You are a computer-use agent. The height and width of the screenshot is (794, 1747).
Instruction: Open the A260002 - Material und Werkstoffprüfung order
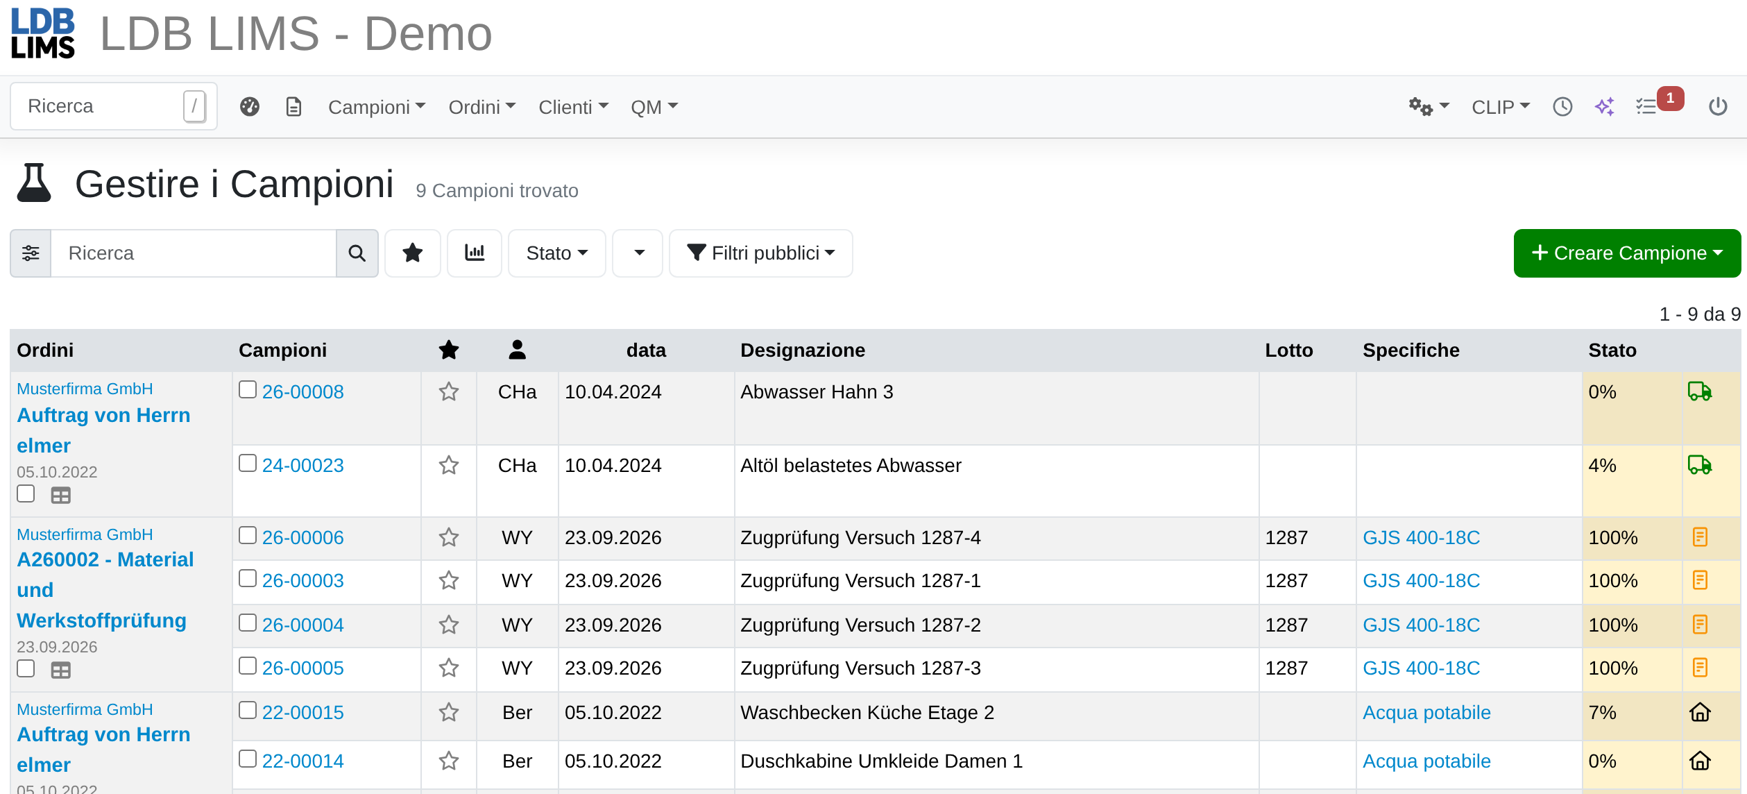[105, 590]
